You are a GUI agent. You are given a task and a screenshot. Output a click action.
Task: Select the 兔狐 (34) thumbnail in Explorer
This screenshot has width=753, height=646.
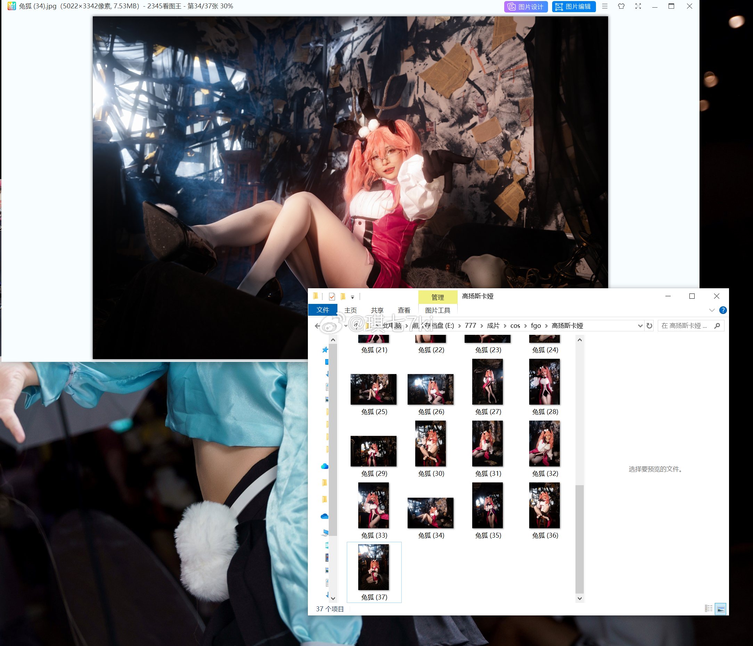(x=431, y=513)
